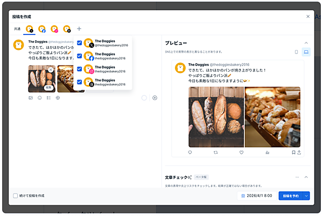Select the Threads account tab
The height and width of the screenshot is (216, 323).
point(67,29)
